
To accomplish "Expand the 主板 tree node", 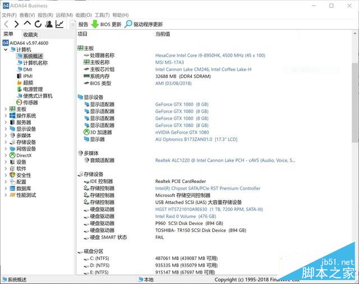I will point(6,109).
